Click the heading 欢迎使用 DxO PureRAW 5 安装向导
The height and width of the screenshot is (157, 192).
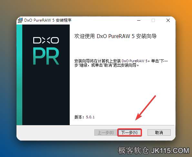coord(115,36)
